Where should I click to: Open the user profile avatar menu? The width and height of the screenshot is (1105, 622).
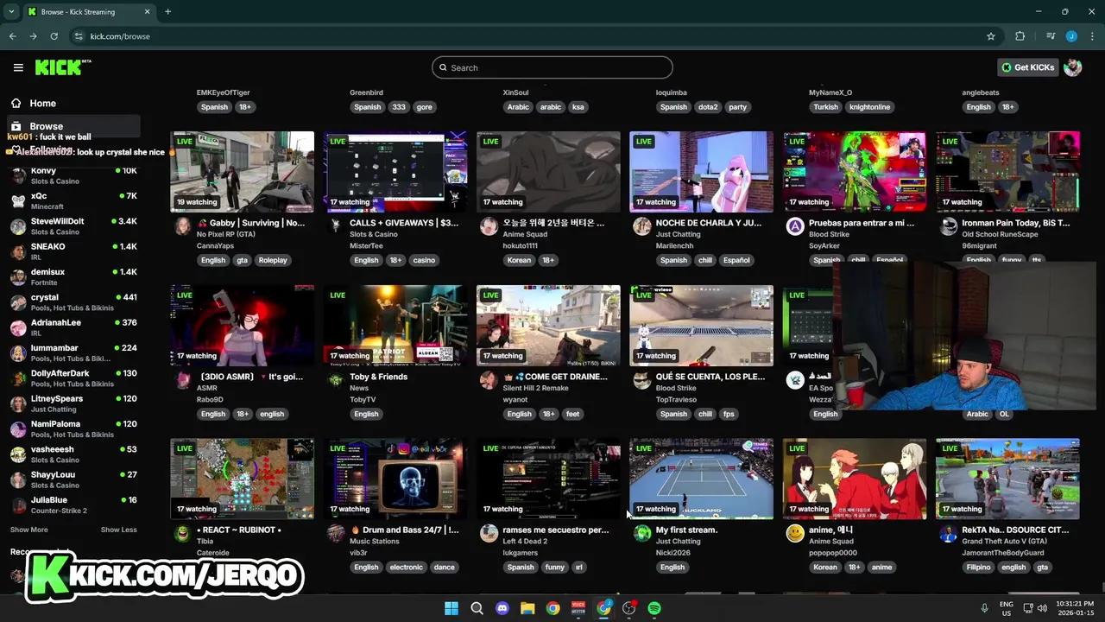[1073, 67]
